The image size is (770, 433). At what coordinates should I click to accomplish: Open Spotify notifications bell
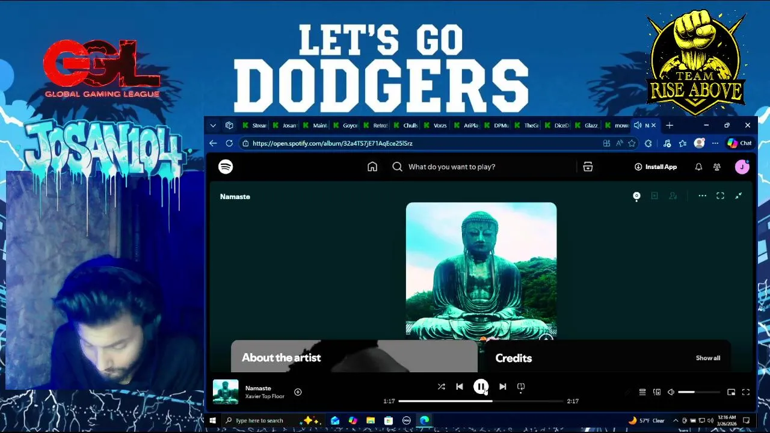point(698,167)
